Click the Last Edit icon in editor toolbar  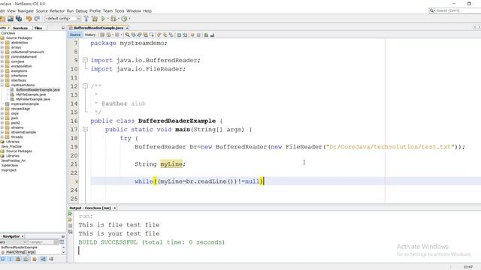coord(102,35)
